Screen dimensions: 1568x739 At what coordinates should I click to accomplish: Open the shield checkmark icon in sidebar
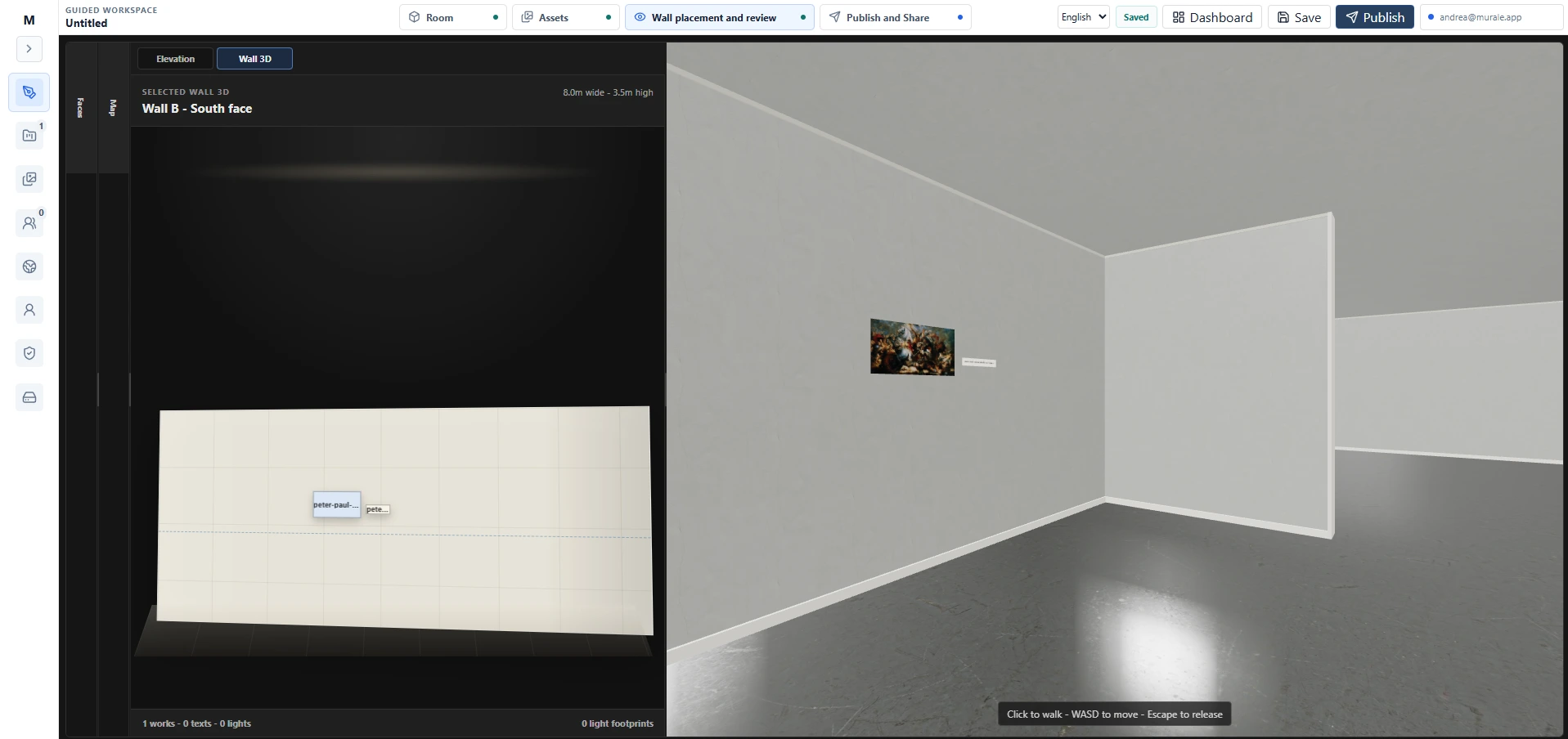[x=29, y=353]
